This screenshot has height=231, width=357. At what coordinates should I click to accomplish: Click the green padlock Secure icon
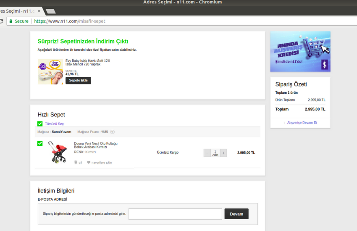click(11, 21)
